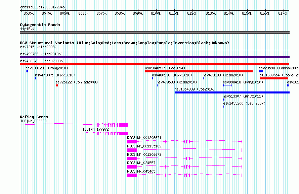Click the 8170k ruler tick label
Screen dimensions: 299x194
pos(283,13)
